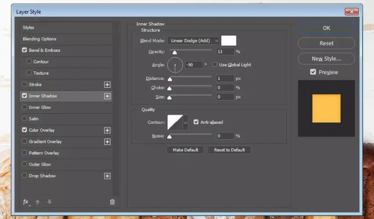
Task: Add another Gradient Overlay with plus icon
Action: click(x=107, y=142)
